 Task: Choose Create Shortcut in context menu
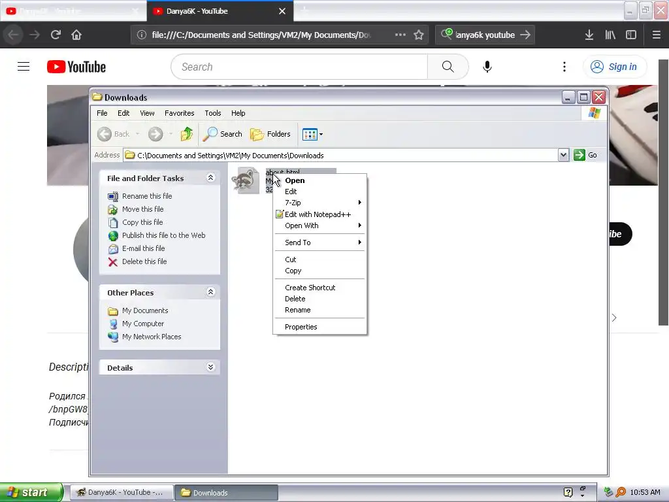pos(319,288)
